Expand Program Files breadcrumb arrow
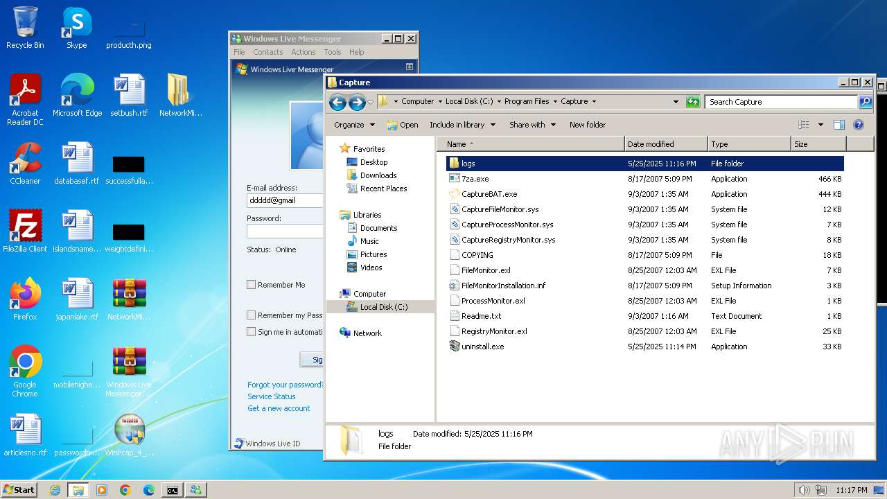887x499 pixels. 555,101
